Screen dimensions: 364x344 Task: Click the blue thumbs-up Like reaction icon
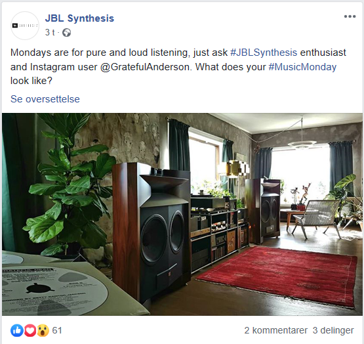tap(16, 330)
